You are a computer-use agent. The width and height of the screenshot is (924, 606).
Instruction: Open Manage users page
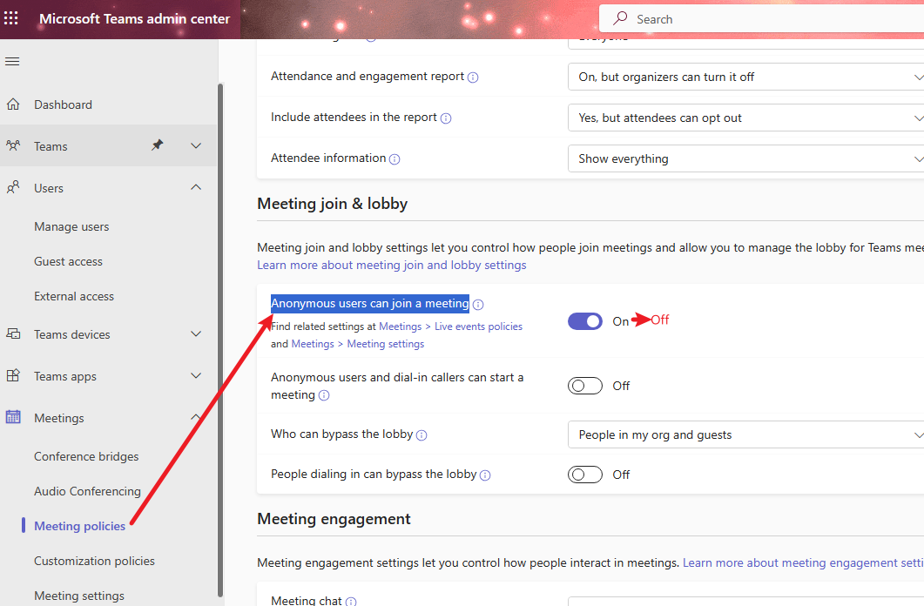click(x=71, y=226)
